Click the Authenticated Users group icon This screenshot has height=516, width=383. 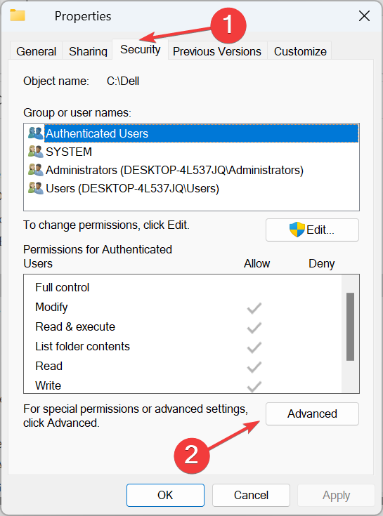click(36, 133)
